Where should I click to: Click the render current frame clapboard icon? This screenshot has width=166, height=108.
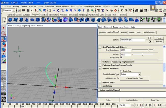137,10
